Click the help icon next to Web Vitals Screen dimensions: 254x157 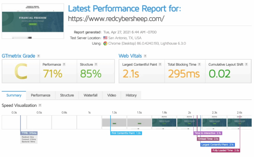click(145, 56)
